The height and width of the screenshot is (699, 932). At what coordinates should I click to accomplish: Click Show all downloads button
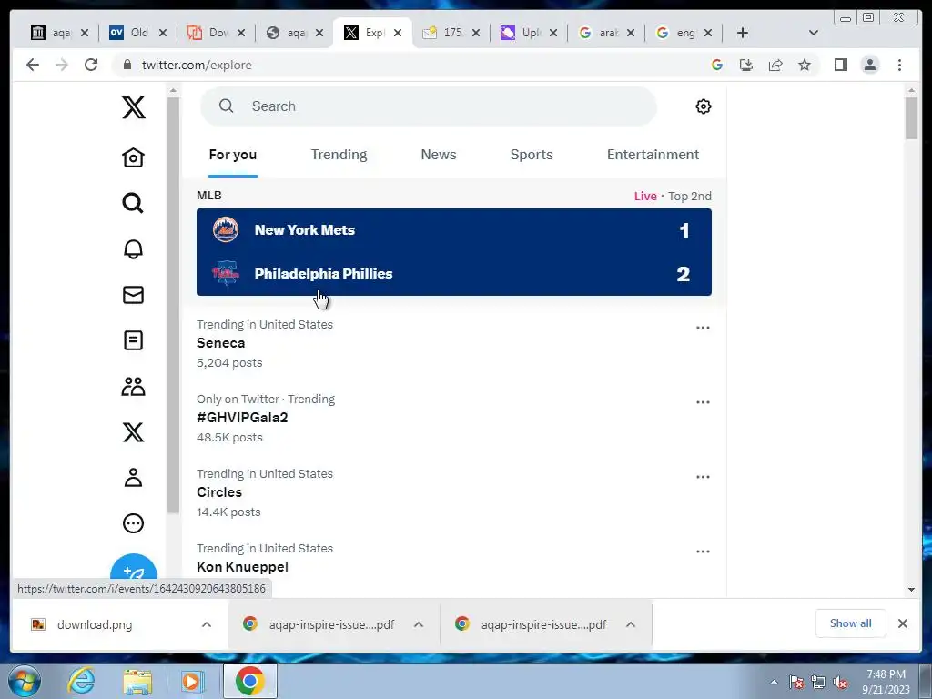pos(851,623)
